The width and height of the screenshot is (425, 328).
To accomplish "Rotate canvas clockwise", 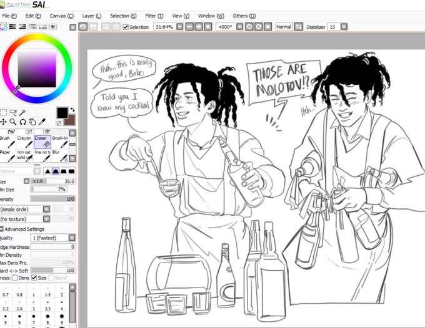I will (x=259, y=27).
